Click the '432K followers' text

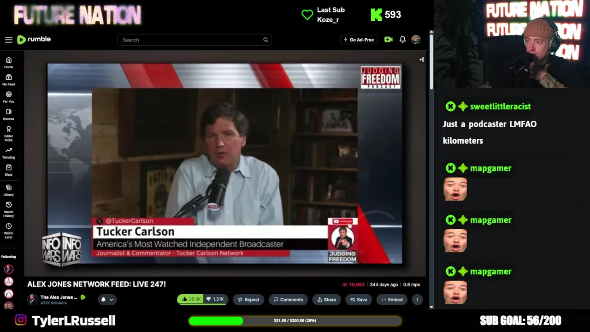[x=53, y=303]
